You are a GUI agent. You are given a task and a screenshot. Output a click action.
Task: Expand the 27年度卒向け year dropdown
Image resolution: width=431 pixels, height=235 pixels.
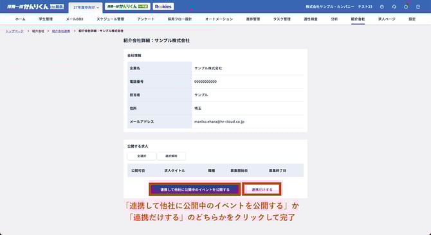tap(86, 8)
